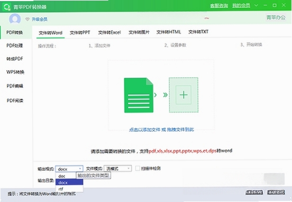Click the 提示 hint text in status bar
The height and width of the screenshot is (202, 292).
(x=42, y=194)
